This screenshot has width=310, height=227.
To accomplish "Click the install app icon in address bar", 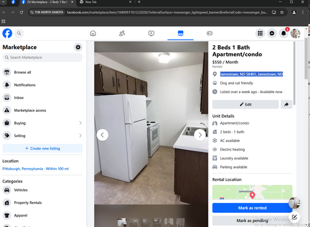I will click(x=274, y=12).
